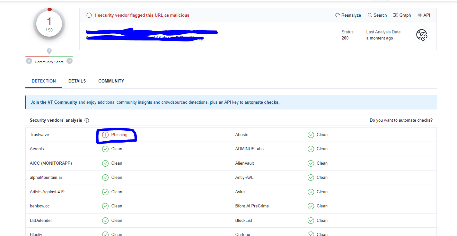Click the AlienVault Clean check icon
Screen dimensions: 457x236
[311, 163]
